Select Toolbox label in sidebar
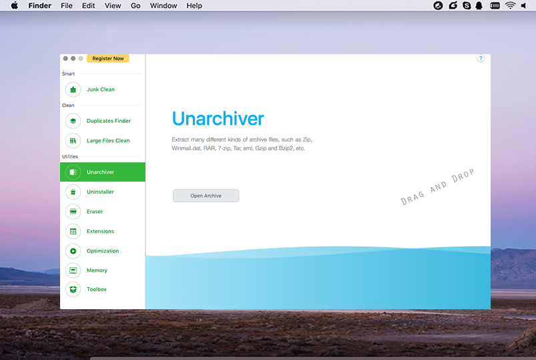The height and width of the screenshot is (360, 536). click(97, 289)
